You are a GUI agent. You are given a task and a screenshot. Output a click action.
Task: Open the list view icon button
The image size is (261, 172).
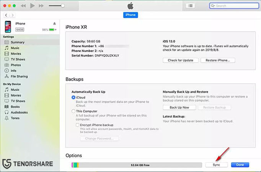tap(190, 6)
